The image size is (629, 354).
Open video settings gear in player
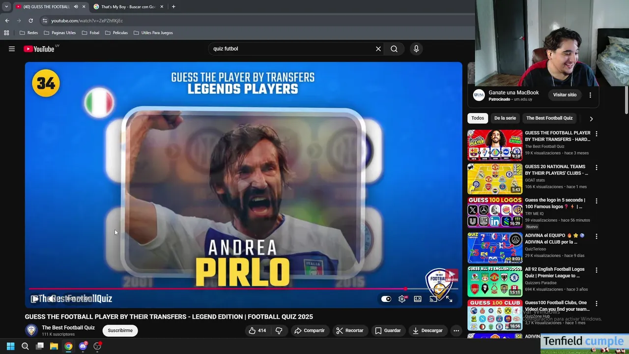click(402, 299)
